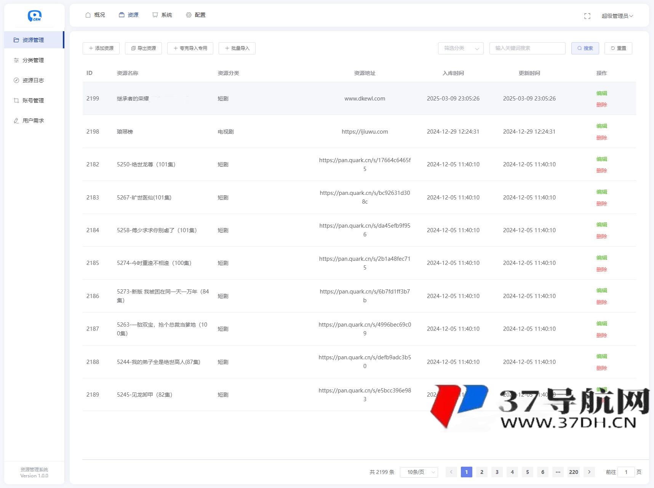
Task: Click the 配置 gear icon
Action: (x=188, y=15)
